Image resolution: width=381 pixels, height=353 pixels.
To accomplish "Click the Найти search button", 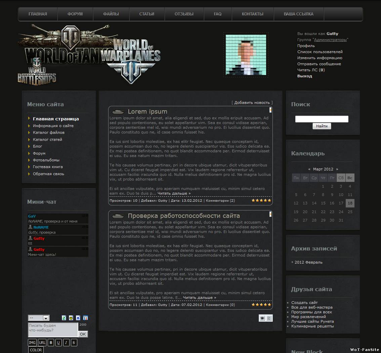I will tap(322, 126).
